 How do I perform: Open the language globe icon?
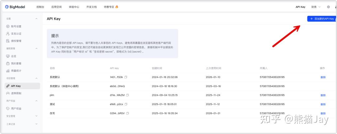click(328, 7)
